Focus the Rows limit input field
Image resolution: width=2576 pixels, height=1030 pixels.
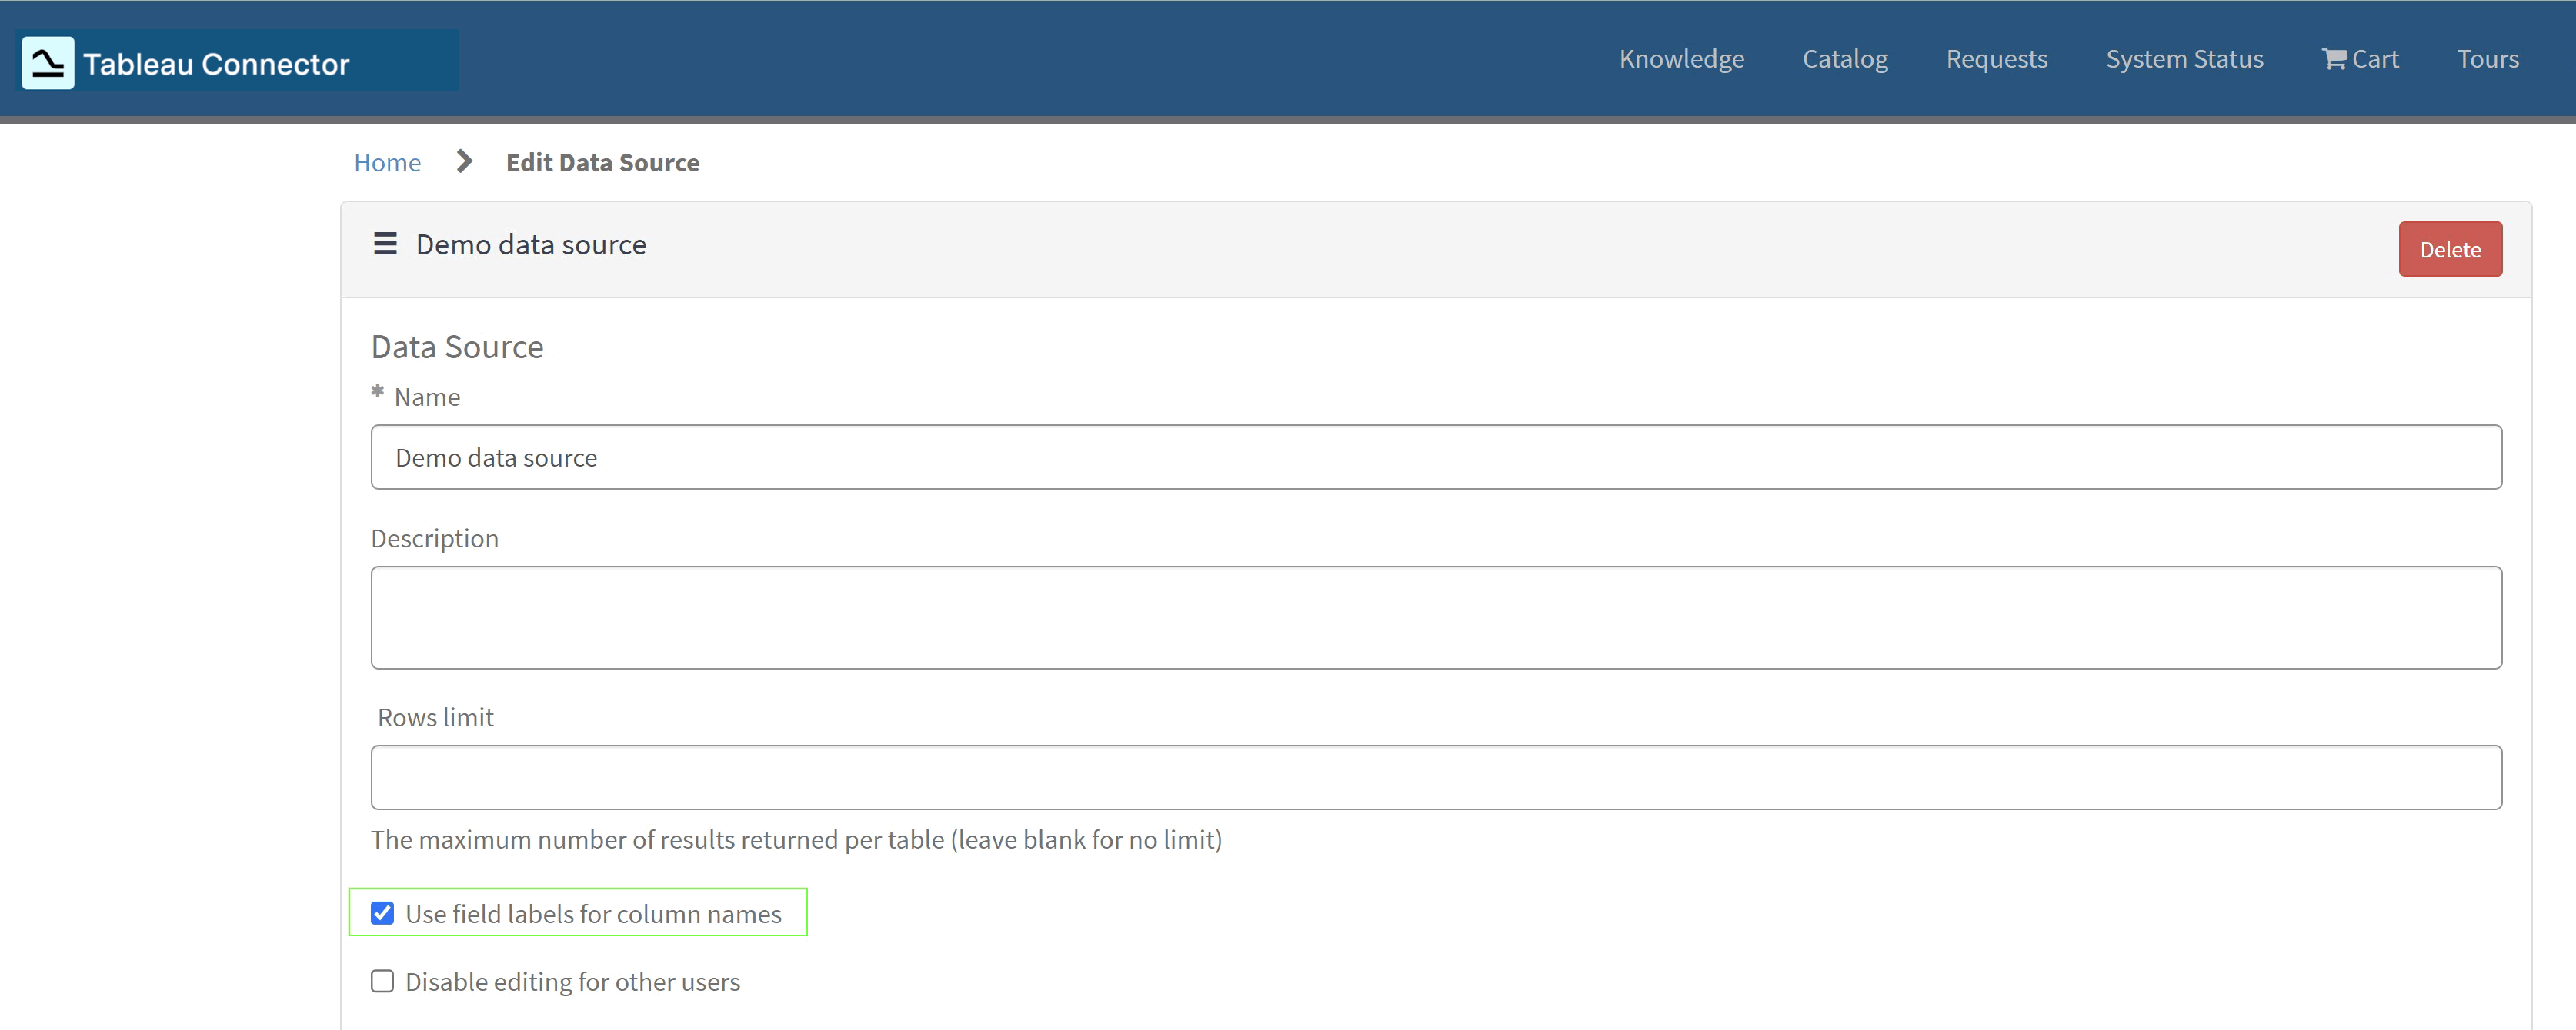tap(1000, 776)
